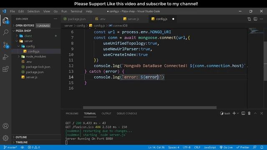Open the Run and Debug view
Image resolution: width=267 pixels, height=150 pixels.
[x=5, y=57]
